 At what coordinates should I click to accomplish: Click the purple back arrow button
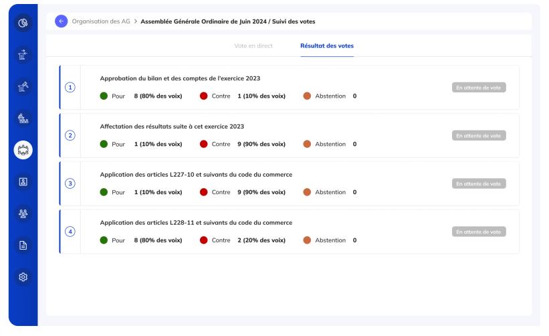(62, 21)
